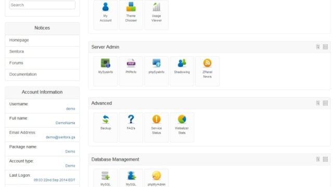Screen dimensions: 333x187
Task: Click the Package name value 'Demo'
Action: (70, 151)
